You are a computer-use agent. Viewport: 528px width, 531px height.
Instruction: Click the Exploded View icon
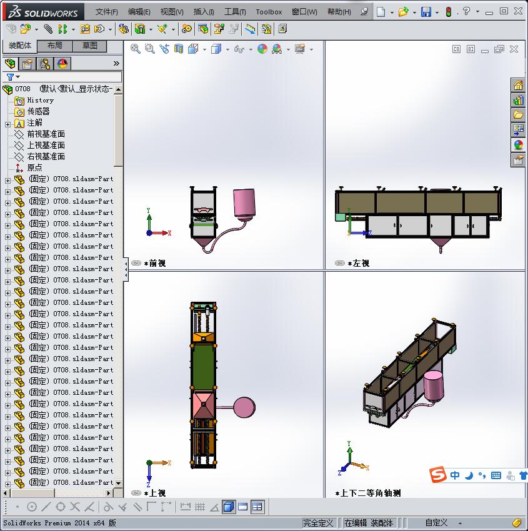[x=219, y=29]
